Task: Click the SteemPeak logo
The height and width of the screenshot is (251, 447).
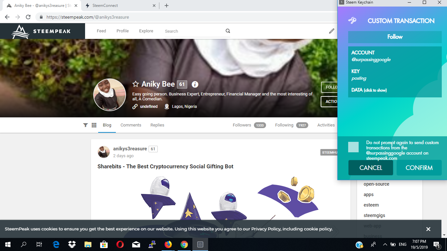Action: point(41,32)
